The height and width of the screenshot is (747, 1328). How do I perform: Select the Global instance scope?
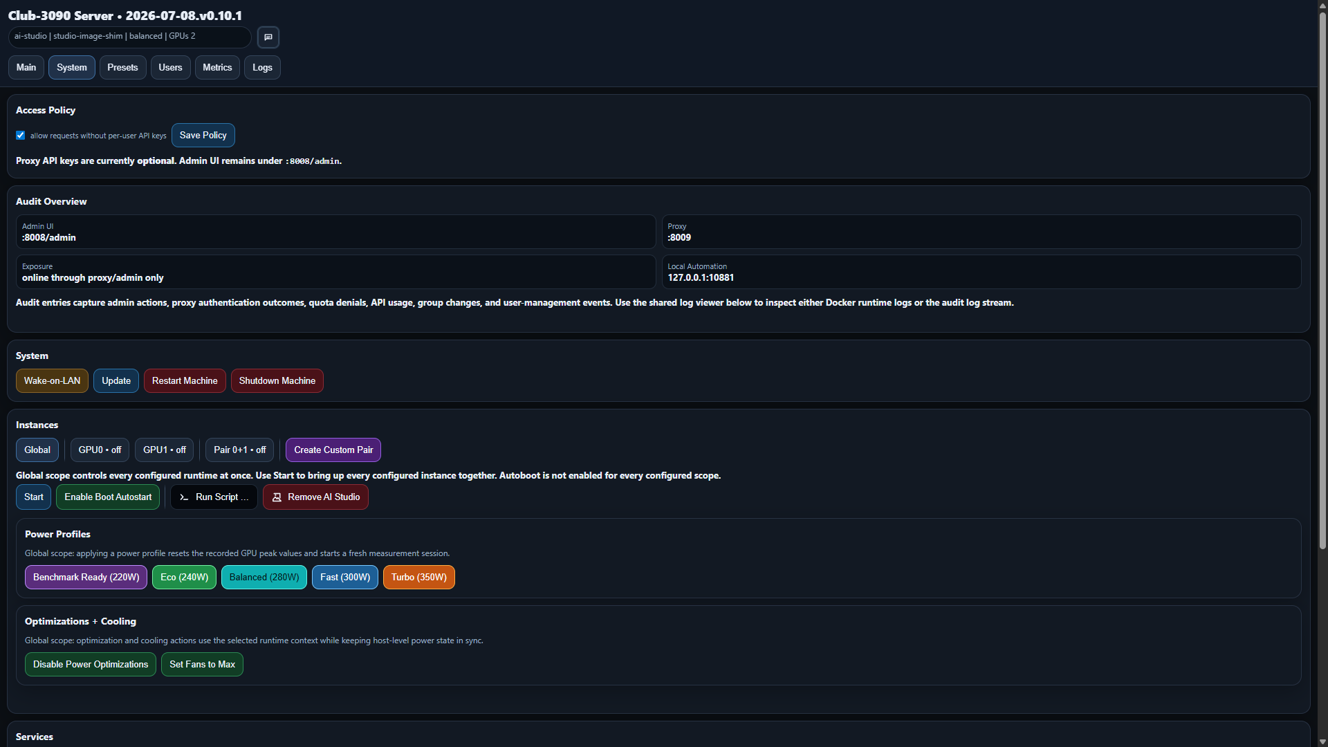pyautogui.click(x=37, y=450)
